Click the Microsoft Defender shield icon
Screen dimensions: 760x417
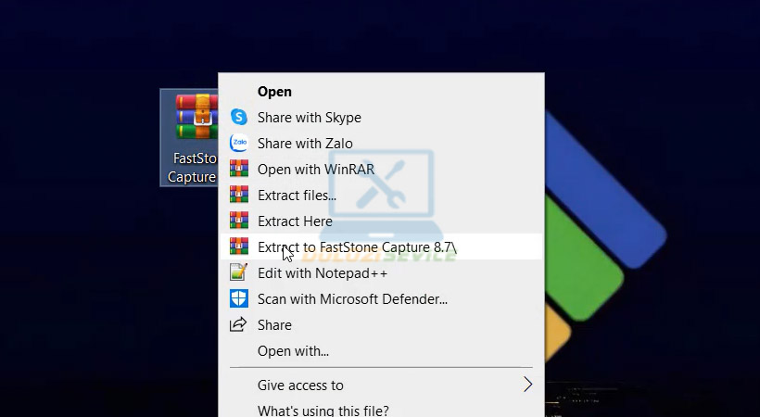(x=239, y=299)
